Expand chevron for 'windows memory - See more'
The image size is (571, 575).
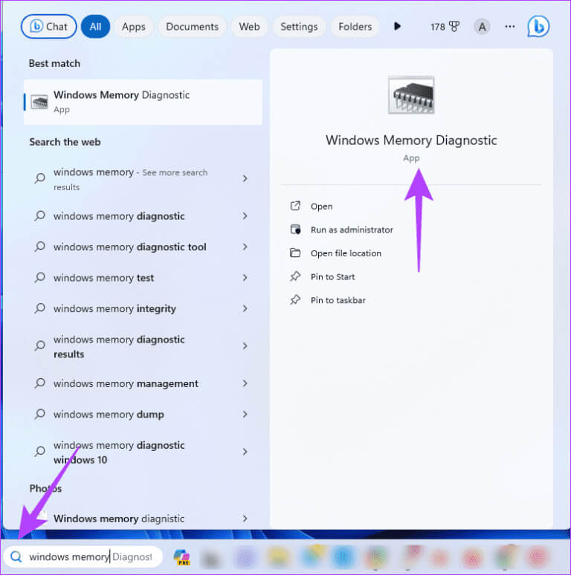tap(245, 178)
